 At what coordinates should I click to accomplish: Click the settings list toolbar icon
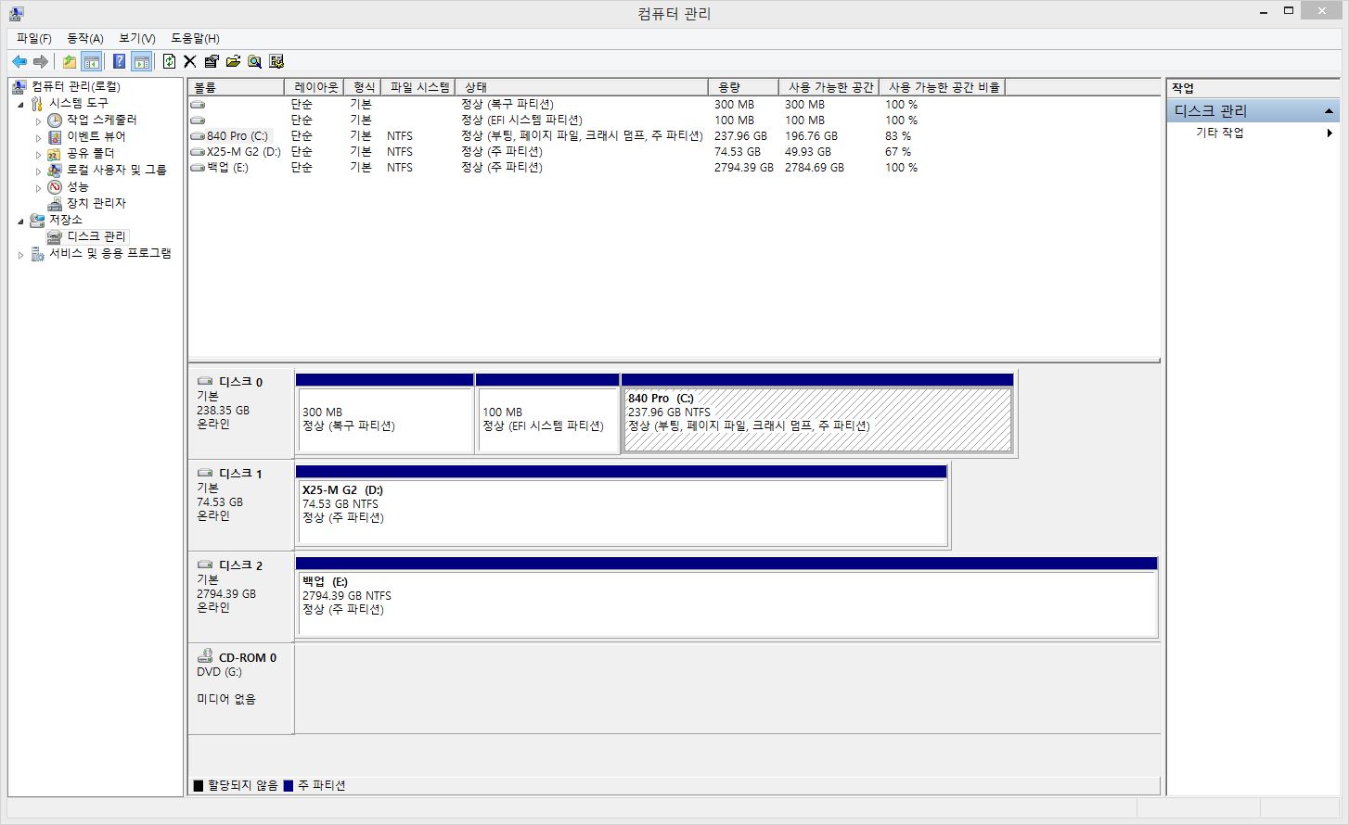click(x=276, y=61)
